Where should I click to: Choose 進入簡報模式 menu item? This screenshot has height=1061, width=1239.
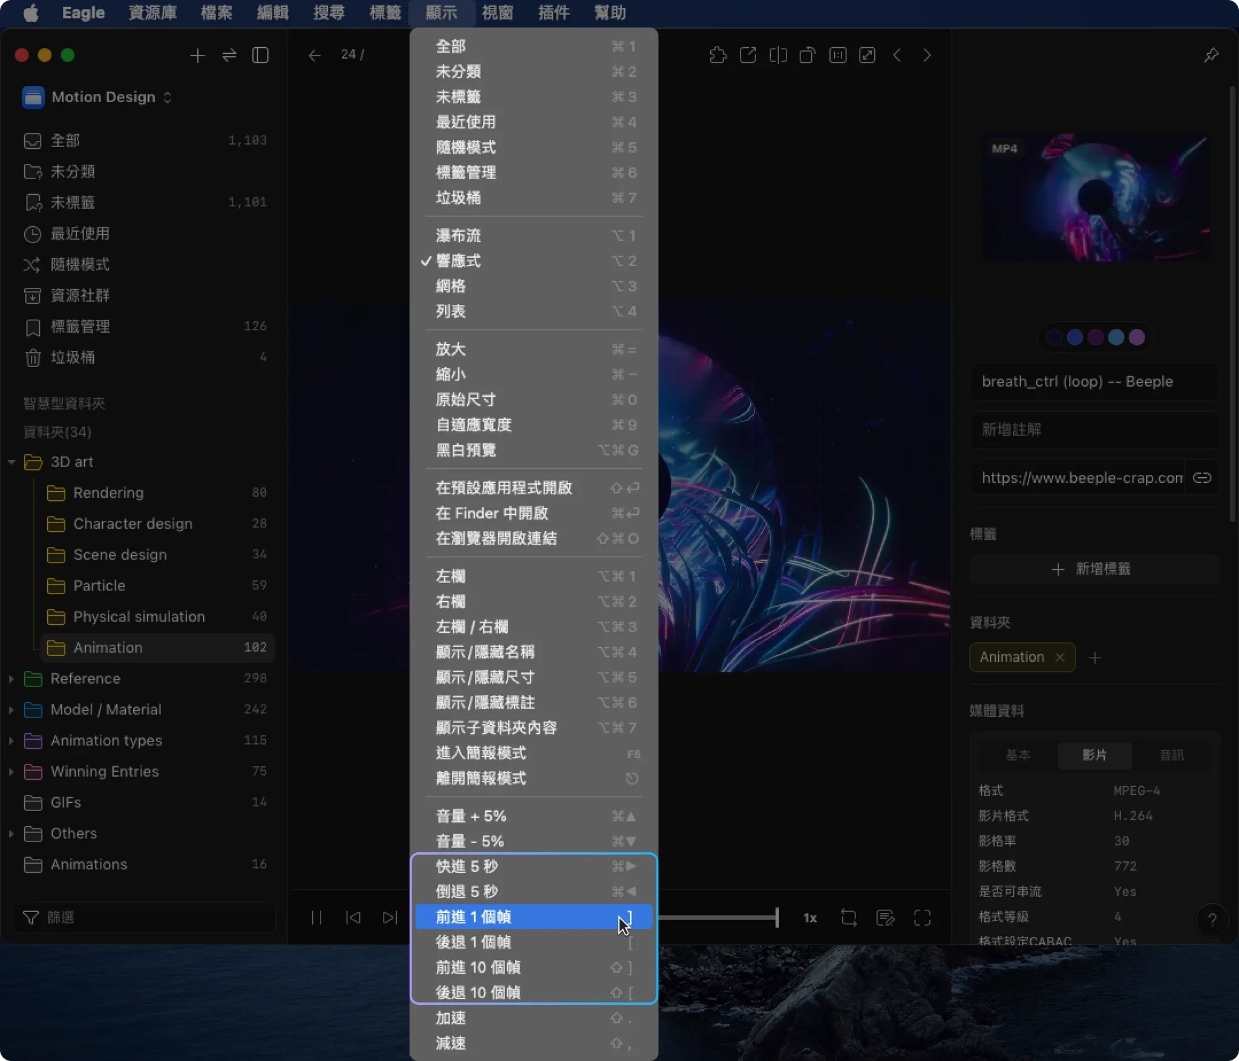(x=534, y=753)
